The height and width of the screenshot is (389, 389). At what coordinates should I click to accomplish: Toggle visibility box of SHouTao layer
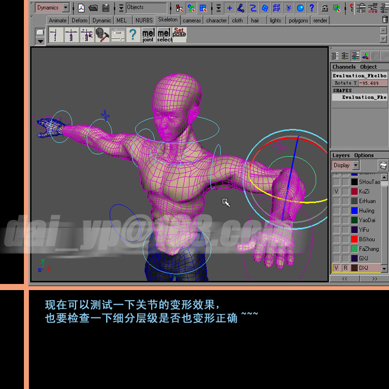[x=336, y=182]
